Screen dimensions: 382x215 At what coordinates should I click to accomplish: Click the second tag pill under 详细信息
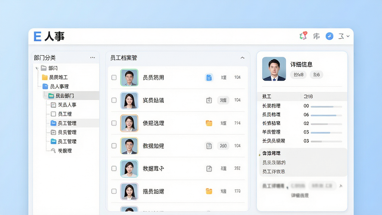coord(316,75)
